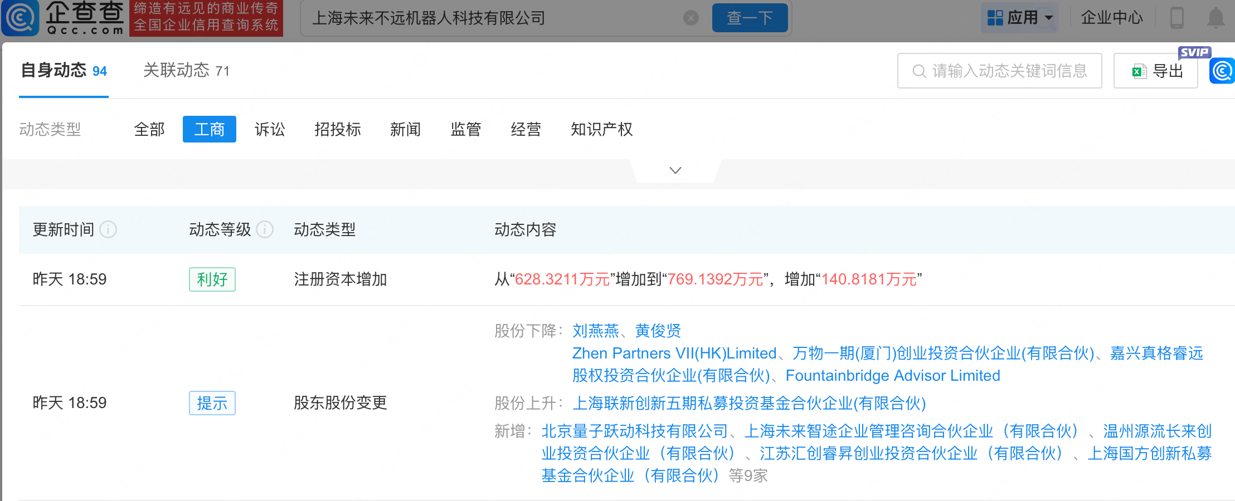
Task: Click the 查一下 search button
Action: pos(750,18)
